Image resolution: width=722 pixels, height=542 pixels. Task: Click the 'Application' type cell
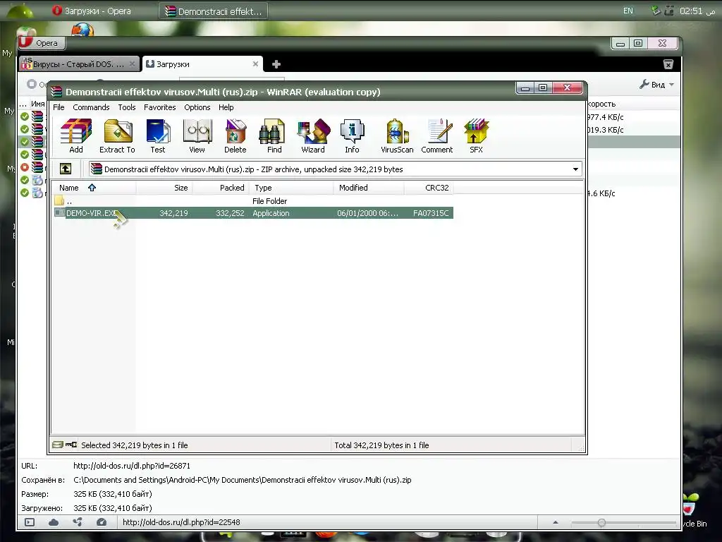(271, 213)
